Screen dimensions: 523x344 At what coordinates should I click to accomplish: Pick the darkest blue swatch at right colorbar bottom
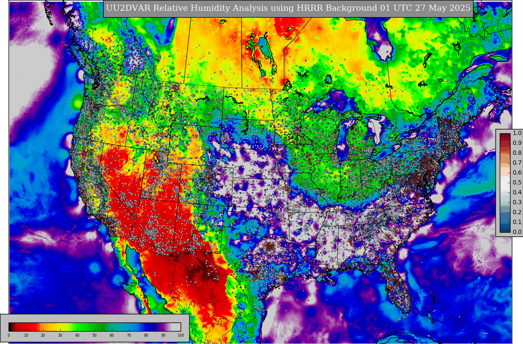pyautogui.click(x=505, y=230)
